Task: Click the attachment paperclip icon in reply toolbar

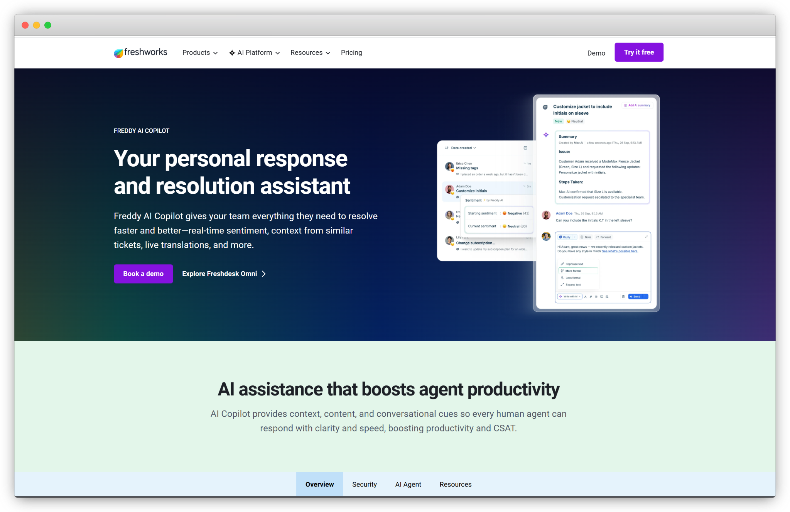Action: coord(591,297)
